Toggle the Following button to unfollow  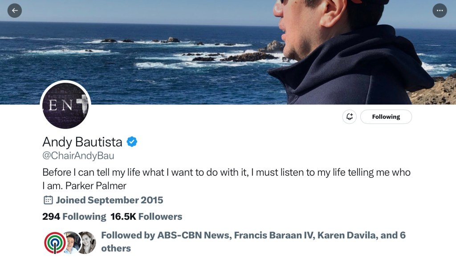[386, 117]
